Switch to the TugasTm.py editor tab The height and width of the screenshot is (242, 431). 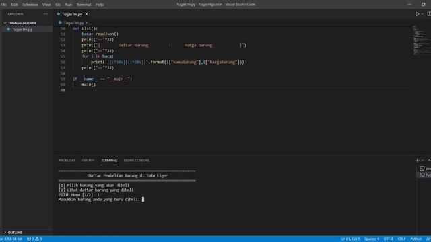(72, 14)
